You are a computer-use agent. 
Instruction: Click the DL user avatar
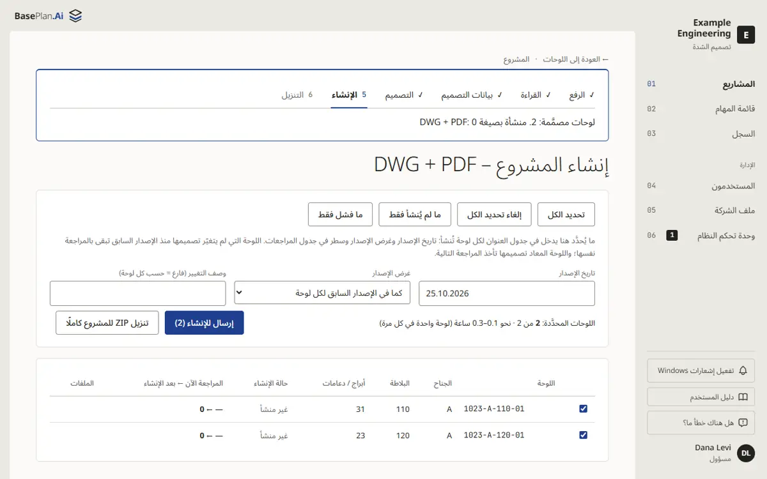pos(746,453)
